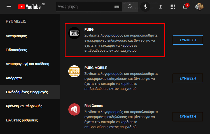This screenshot has width=210, height=134.
Task: Open the YouTube apps grid icon
Action: pyautogui.click(x=173, y=7)
